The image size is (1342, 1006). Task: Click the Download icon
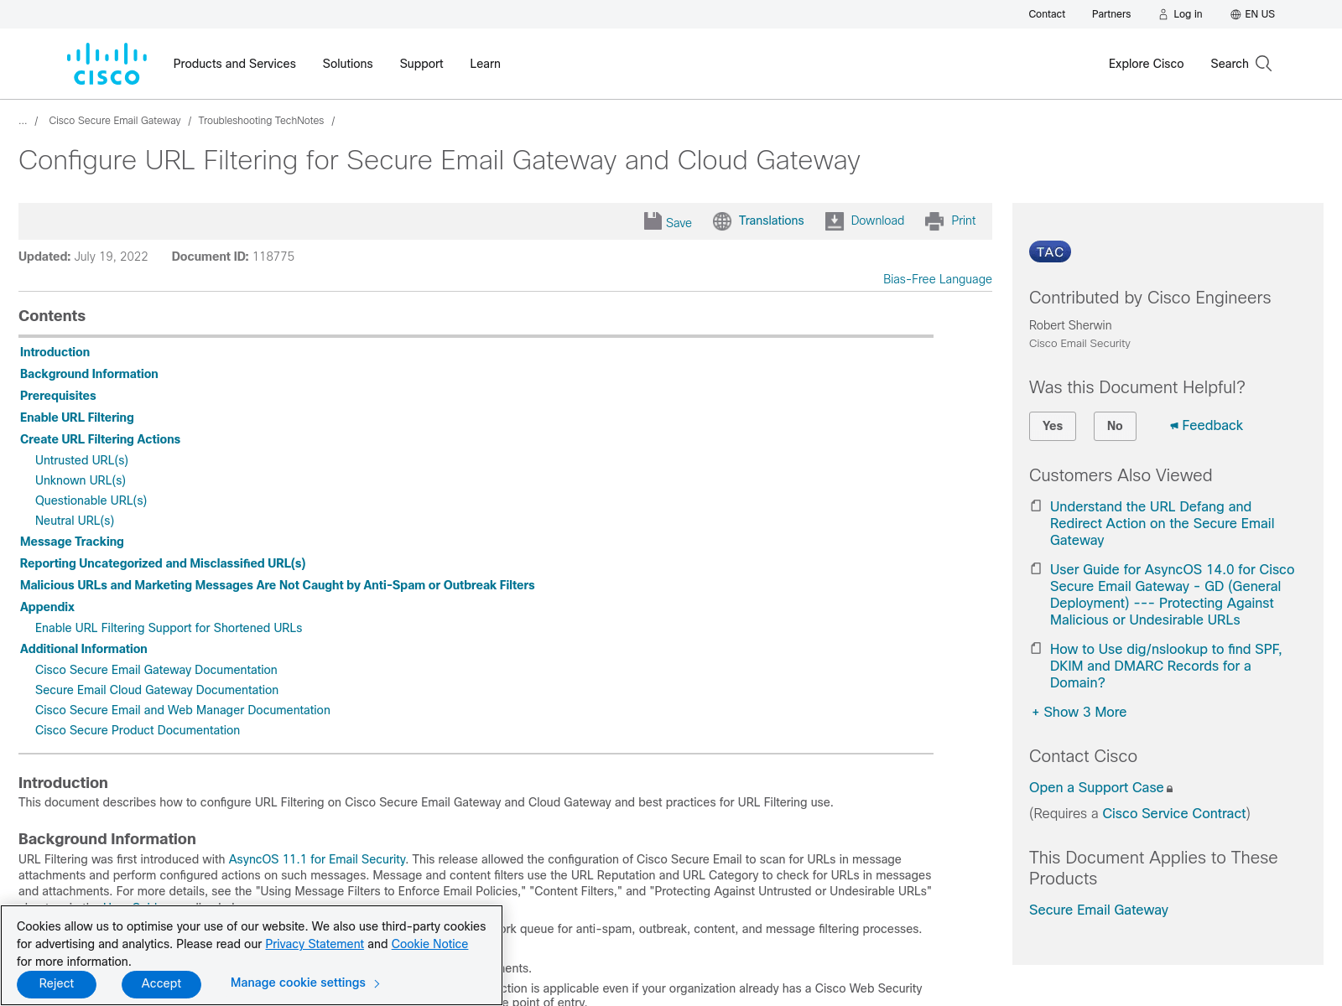point(835,221)
